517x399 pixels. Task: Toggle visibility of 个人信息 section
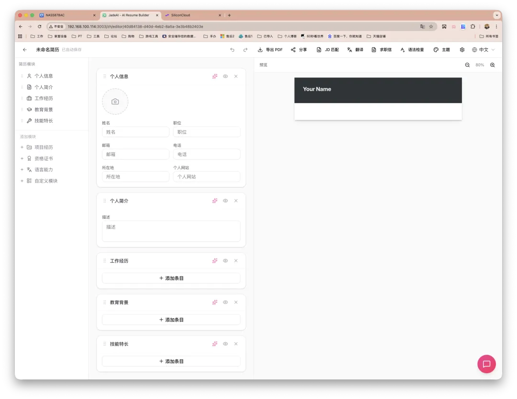[x=225, y=76]
